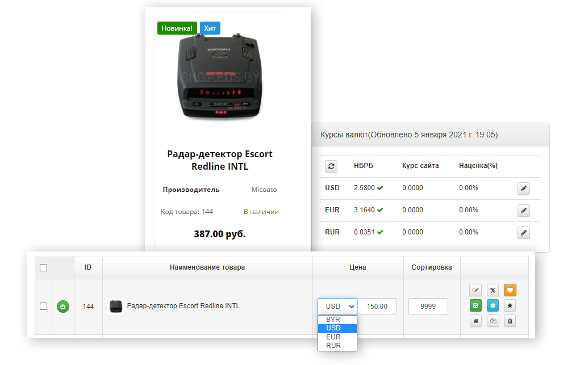This screenshot has height=365, width=580.
Task: Click the "Производитель" label on product card
Action: tap(191, 190)
